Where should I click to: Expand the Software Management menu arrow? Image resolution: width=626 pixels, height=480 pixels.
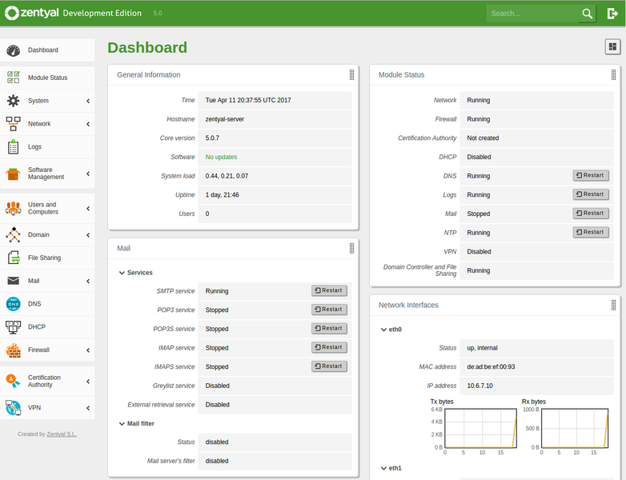click(88, 174)
